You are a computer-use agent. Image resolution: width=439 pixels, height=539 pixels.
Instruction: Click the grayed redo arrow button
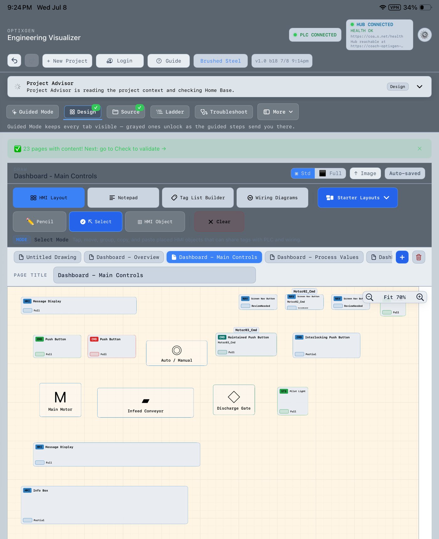point(32,61)
